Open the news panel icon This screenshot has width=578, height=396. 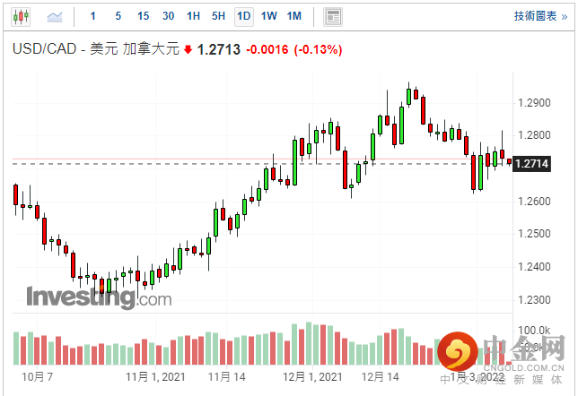pos(333,16)
